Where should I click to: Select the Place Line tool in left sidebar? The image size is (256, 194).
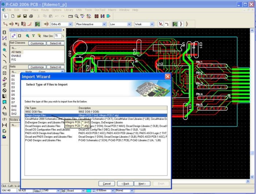click(x=4, y=56)
